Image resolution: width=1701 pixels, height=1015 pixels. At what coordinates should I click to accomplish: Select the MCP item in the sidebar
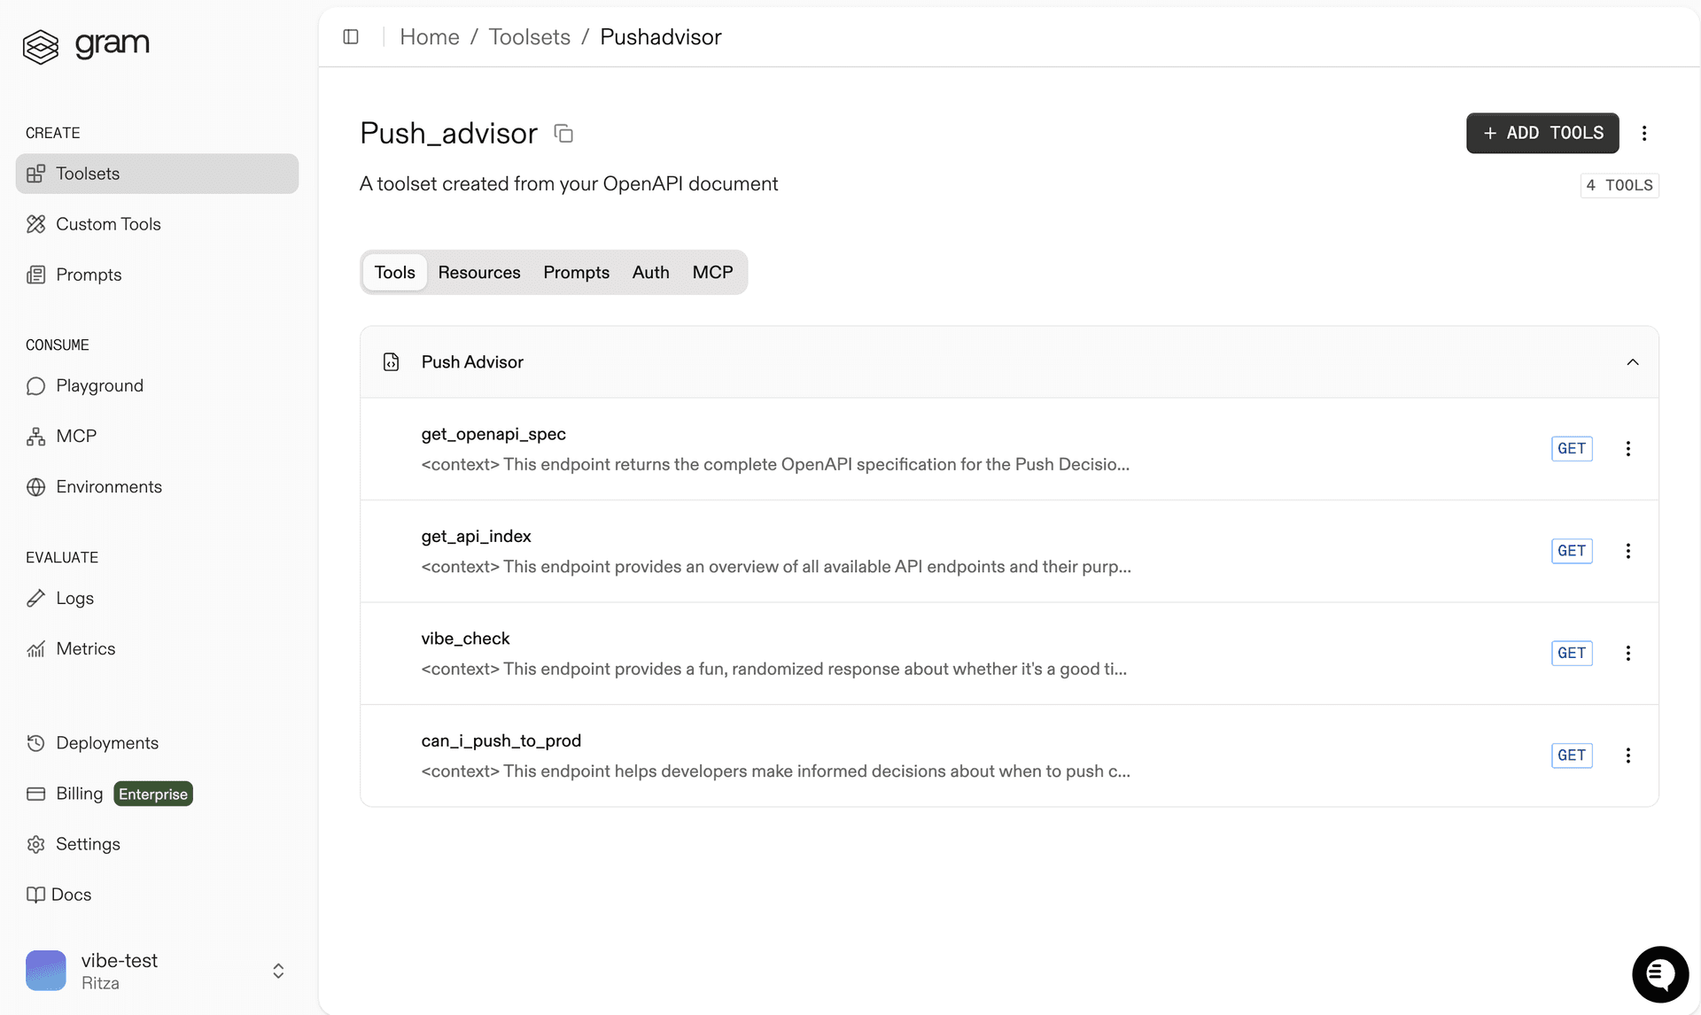76,435
